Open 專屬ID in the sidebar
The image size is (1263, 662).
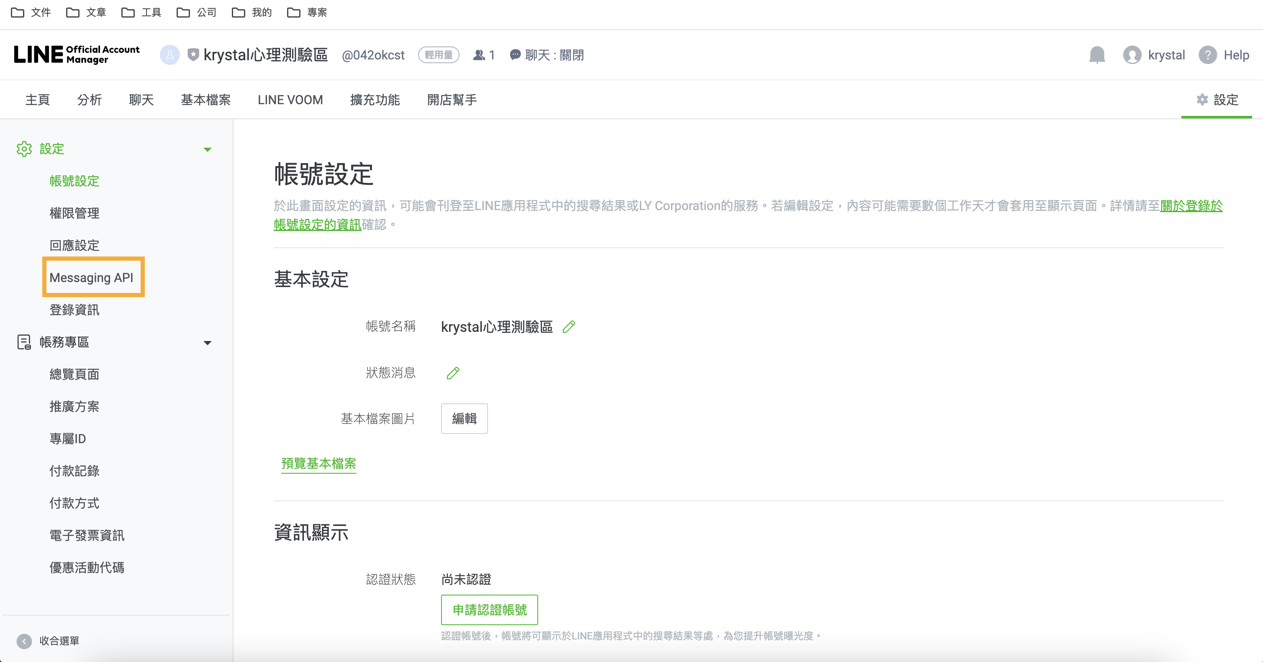(68, 439)
